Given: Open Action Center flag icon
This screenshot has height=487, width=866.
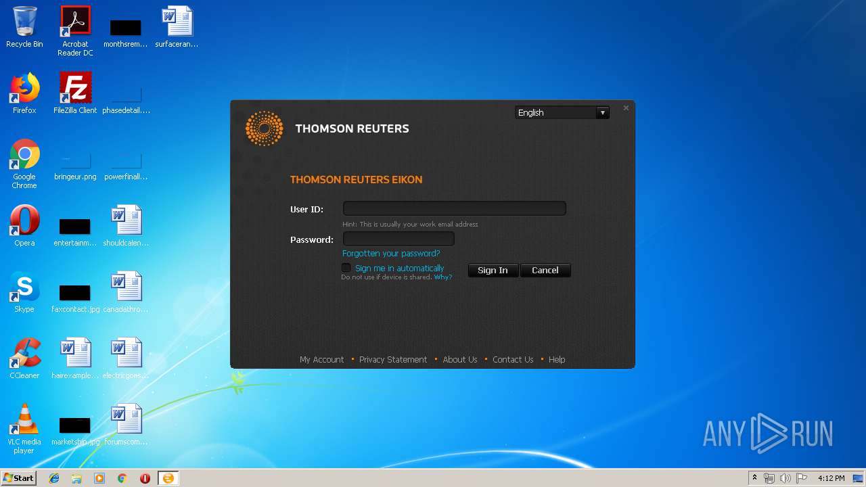Looking at the screenshot, I should pos(802,478).
